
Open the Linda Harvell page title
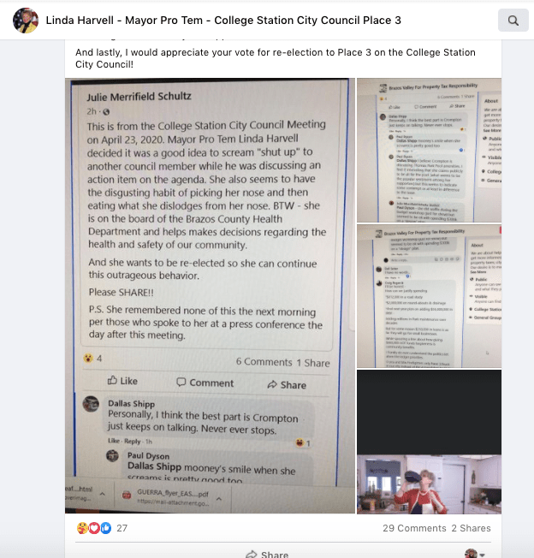click(223, 21)
